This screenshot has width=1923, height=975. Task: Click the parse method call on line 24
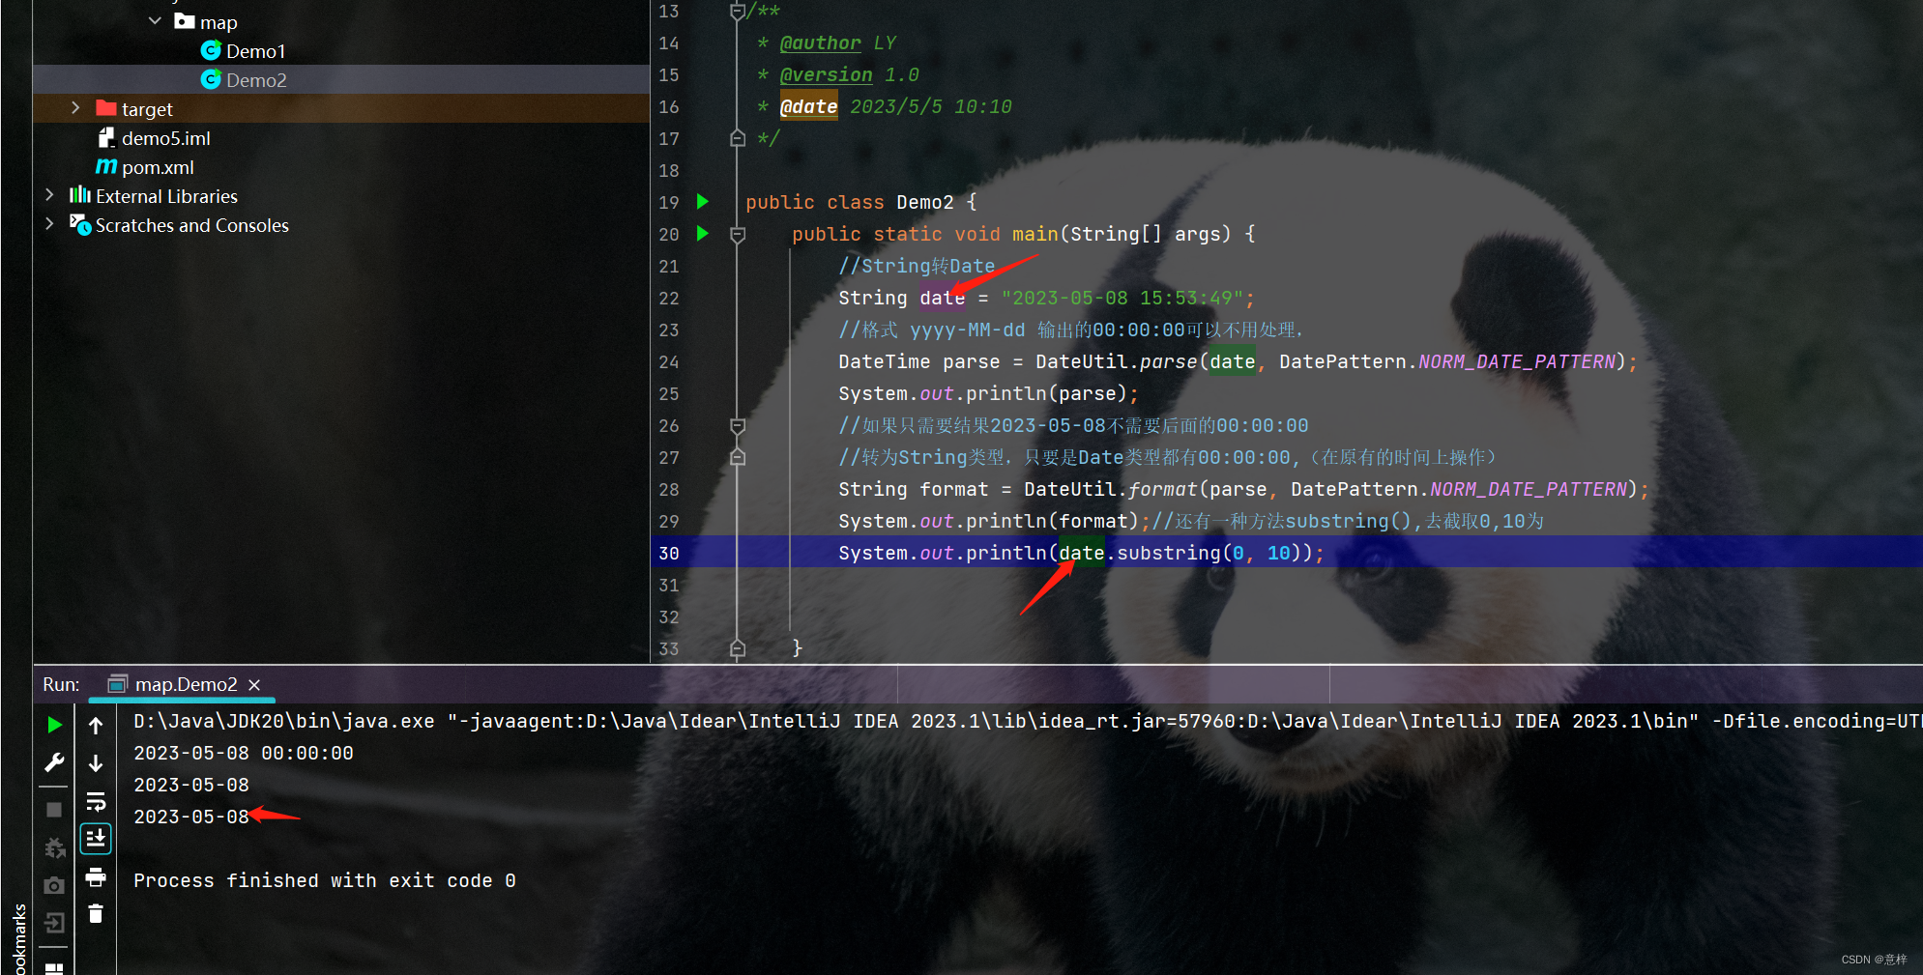point(1168,361)
